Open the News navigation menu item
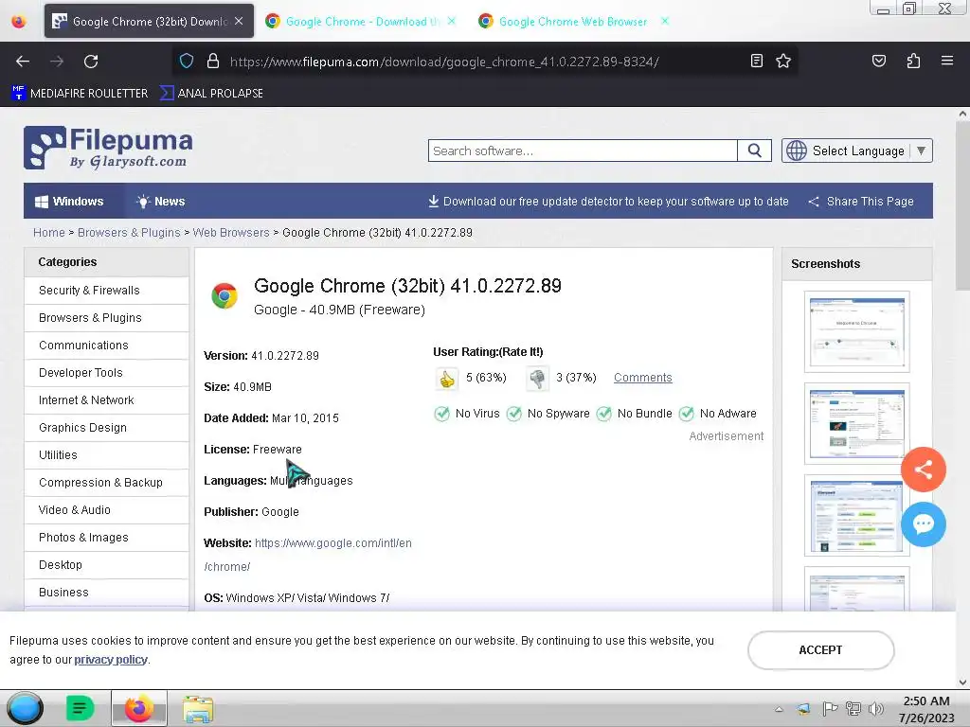 (161, 202)
